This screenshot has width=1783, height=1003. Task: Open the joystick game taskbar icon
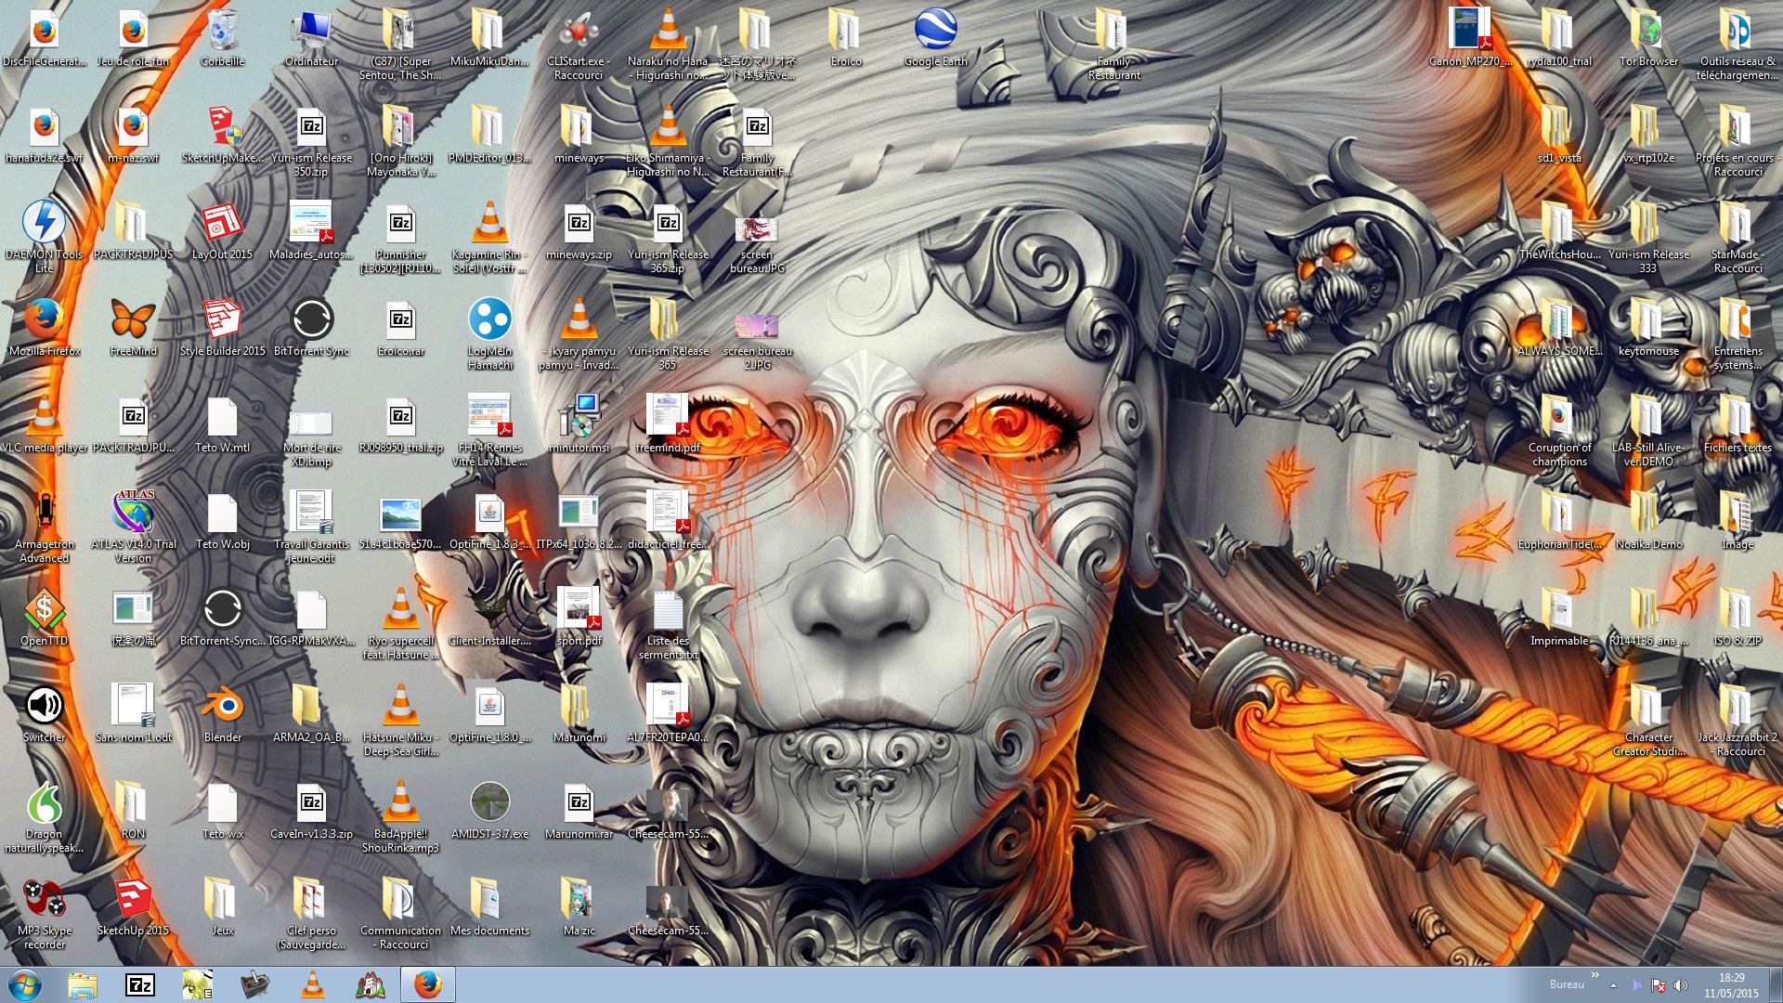click(x=255, y=984)
